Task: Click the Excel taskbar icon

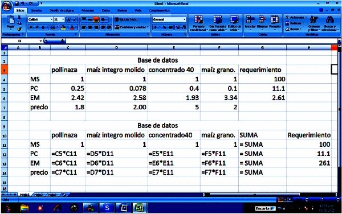Action: point(140,208)
